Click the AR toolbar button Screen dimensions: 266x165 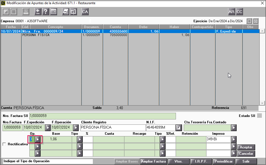(x=231, y=12)
